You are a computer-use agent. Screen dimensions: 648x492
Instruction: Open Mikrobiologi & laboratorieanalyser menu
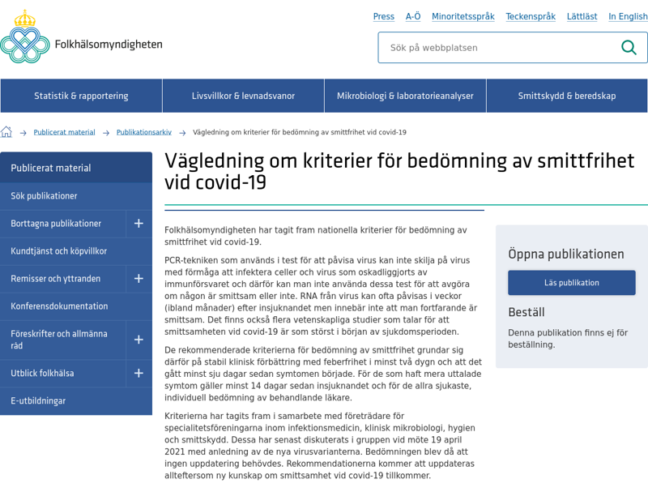click(405, 96)
